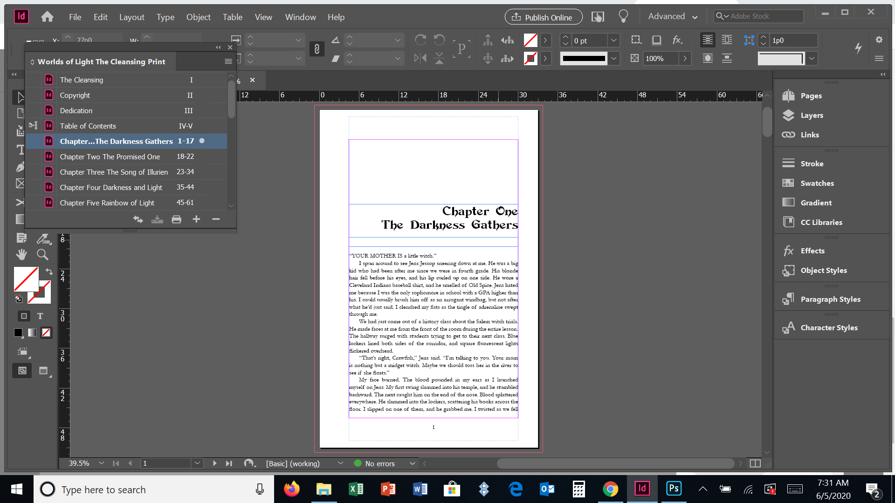
Task: Click the Publish Online button
Action: point(543,17)
